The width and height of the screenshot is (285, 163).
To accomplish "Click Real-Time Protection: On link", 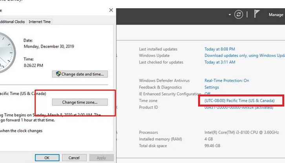I will pos(227,81).
